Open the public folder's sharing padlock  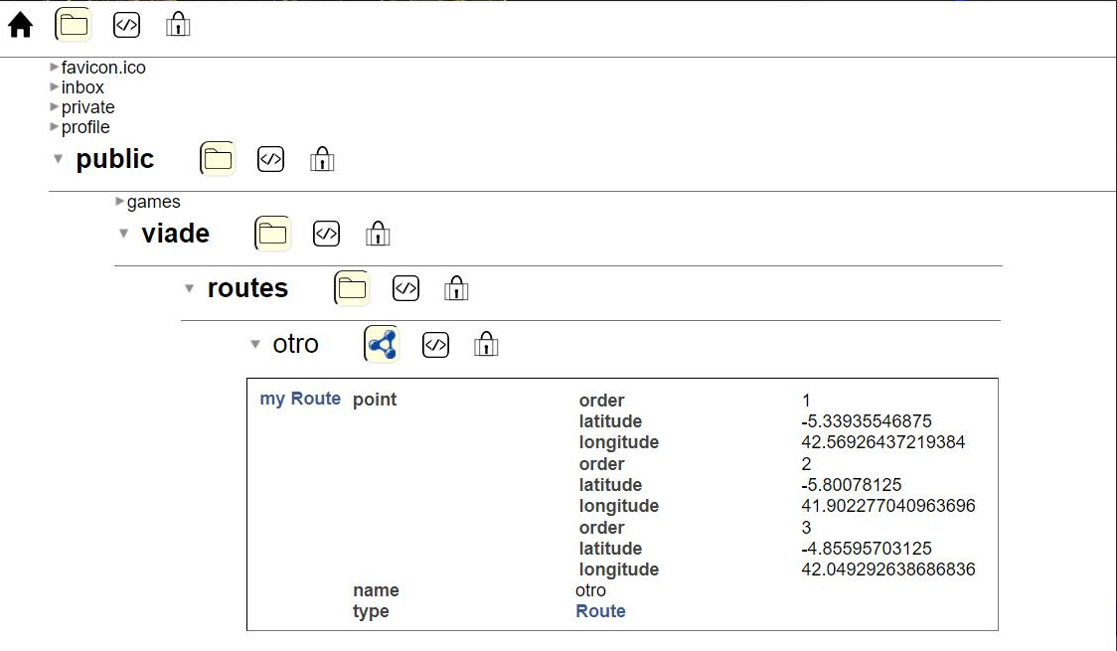[321, 159]
